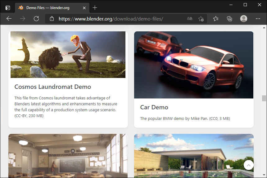267x178 pixels.
Task: Click the text 'The popular BMW demo by Mike Pan'
Action: click(x=174, y=119)
